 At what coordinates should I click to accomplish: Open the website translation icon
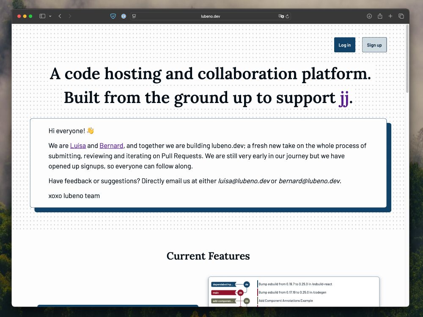coord(281,16)
